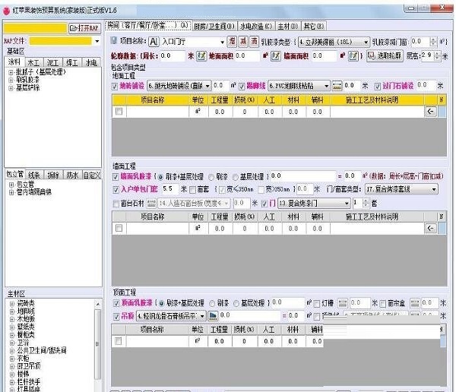Switch to the 主材(D) tab
This screenshot has width=456, height=392.
tap(288, 27)
